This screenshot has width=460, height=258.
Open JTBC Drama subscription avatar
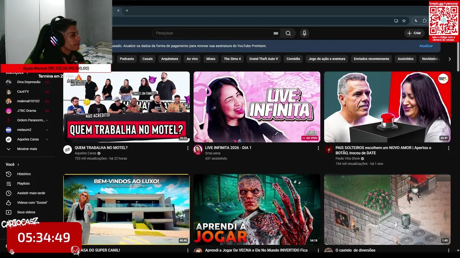coord(9,111)
